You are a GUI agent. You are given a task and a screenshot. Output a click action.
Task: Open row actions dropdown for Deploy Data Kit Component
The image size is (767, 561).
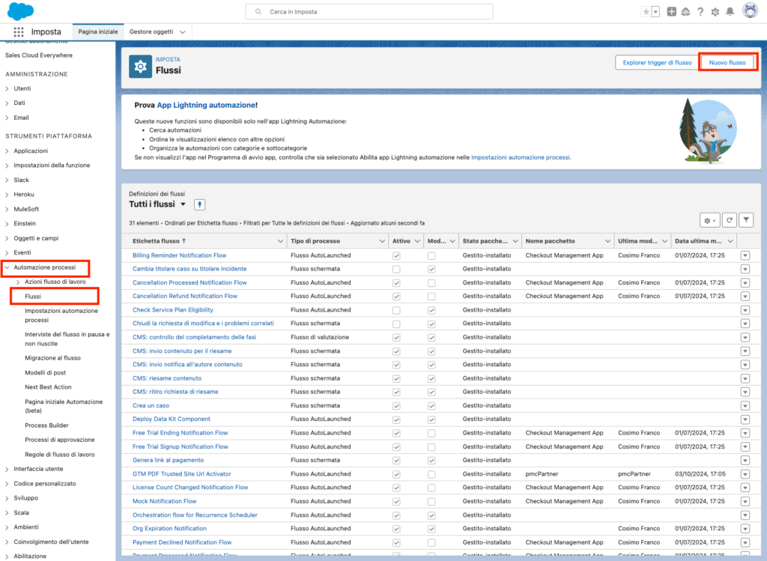[x=745, y=419]
